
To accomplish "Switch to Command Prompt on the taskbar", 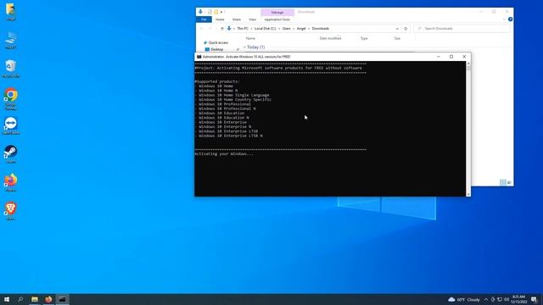I will pyautogui.click(x=62, y=299).
